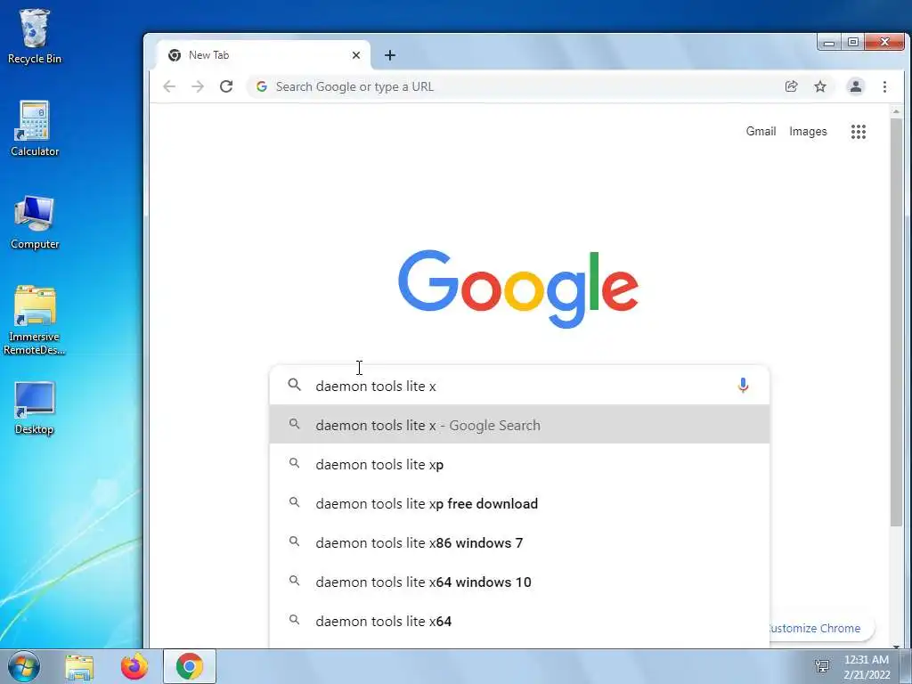
Task: Select the Calculator desktop shortcut
Action: [x=35, y=128]
